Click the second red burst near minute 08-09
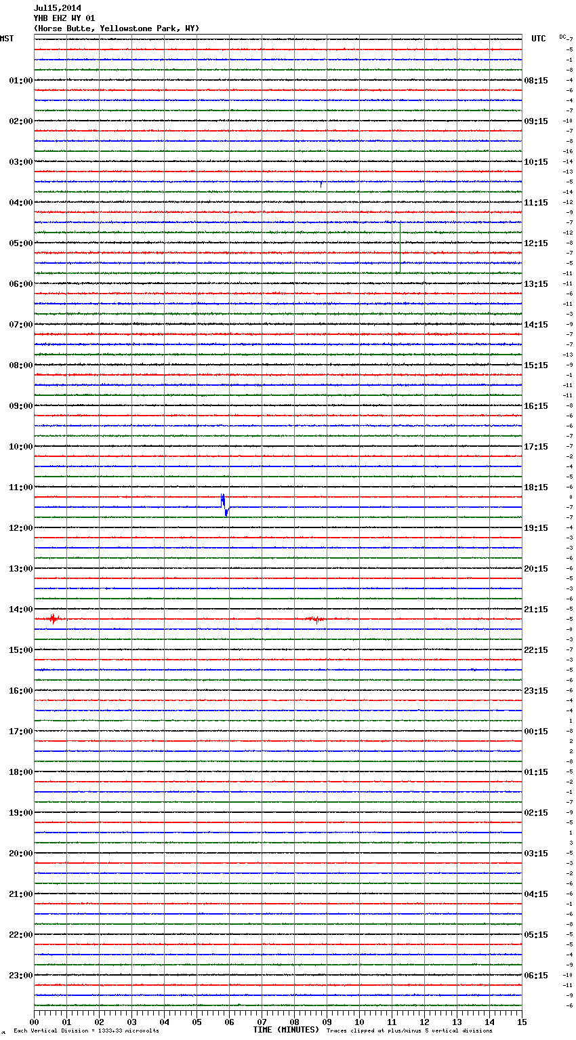Screen dimensions: 576x1040 pos(314,619)
